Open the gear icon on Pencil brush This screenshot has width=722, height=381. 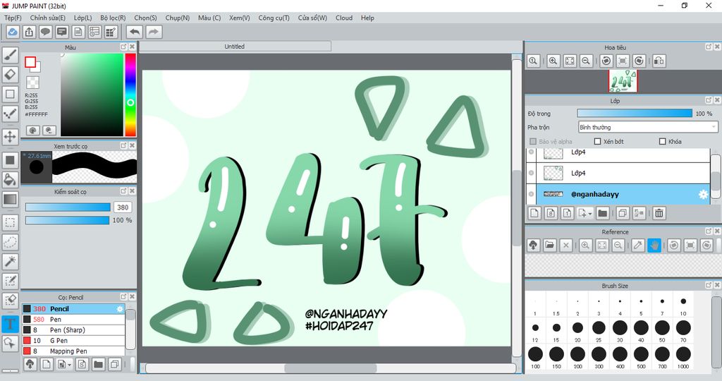pos(120,308)
